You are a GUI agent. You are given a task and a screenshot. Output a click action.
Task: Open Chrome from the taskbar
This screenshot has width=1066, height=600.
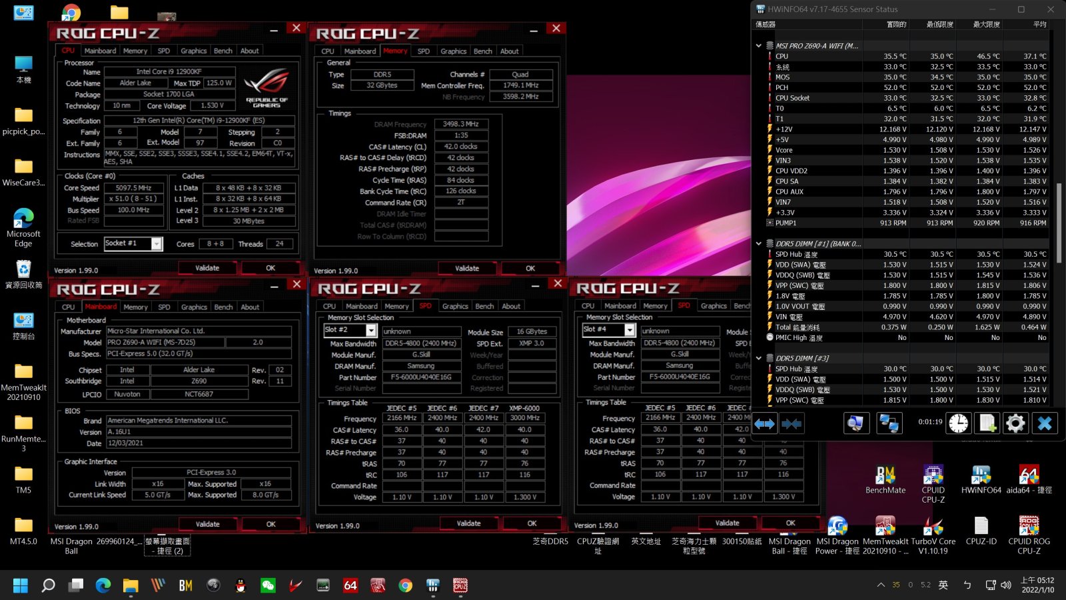pyautogui.click(x=405, y=585)
